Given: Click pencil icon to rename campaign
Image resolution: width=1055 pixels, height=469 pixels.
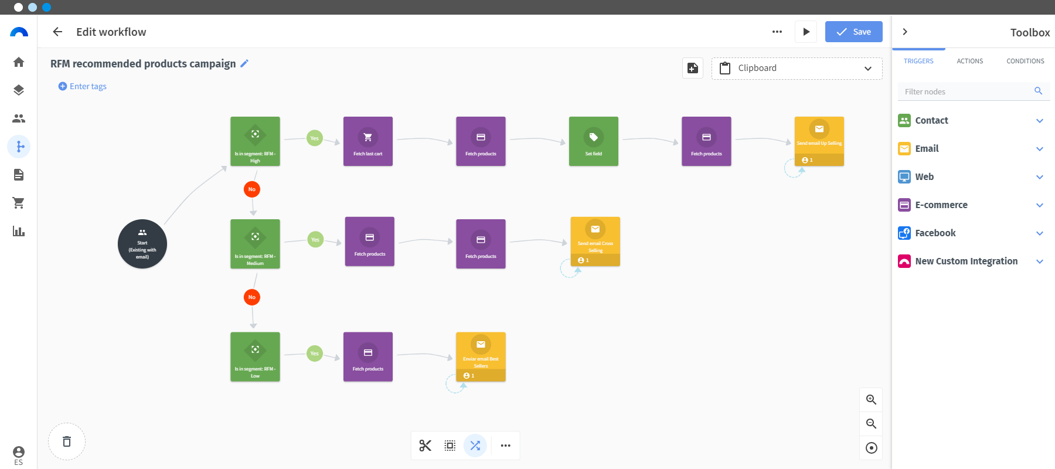Looking at the screenshot, I should [x=244, y=63].
